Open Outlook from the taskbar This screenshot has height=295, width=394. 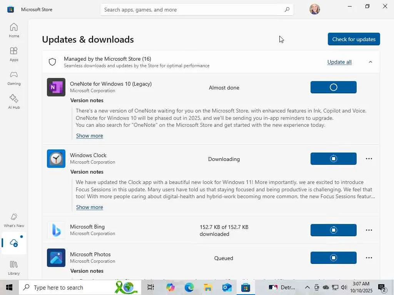coord(227,287)
